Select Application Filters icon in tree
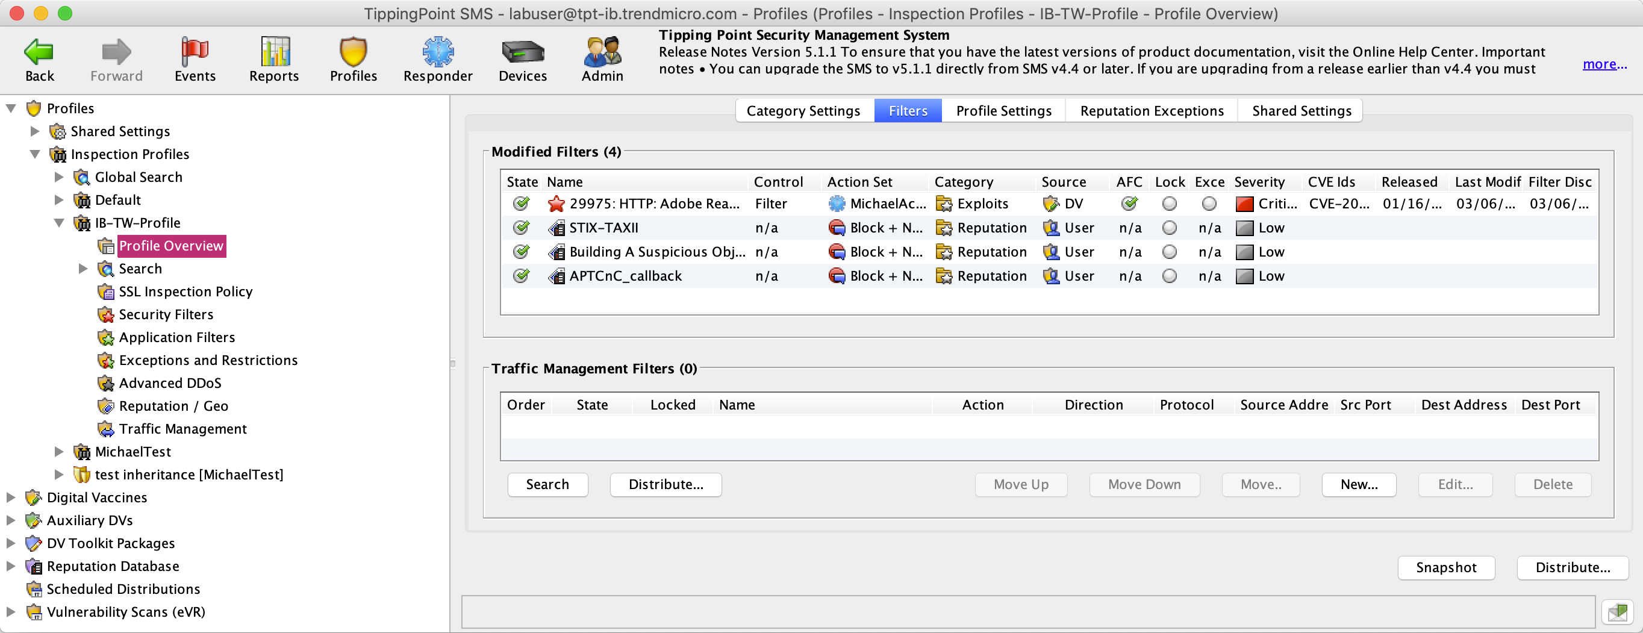This screenshot has width=1643, height=633. tap(106, 337)
